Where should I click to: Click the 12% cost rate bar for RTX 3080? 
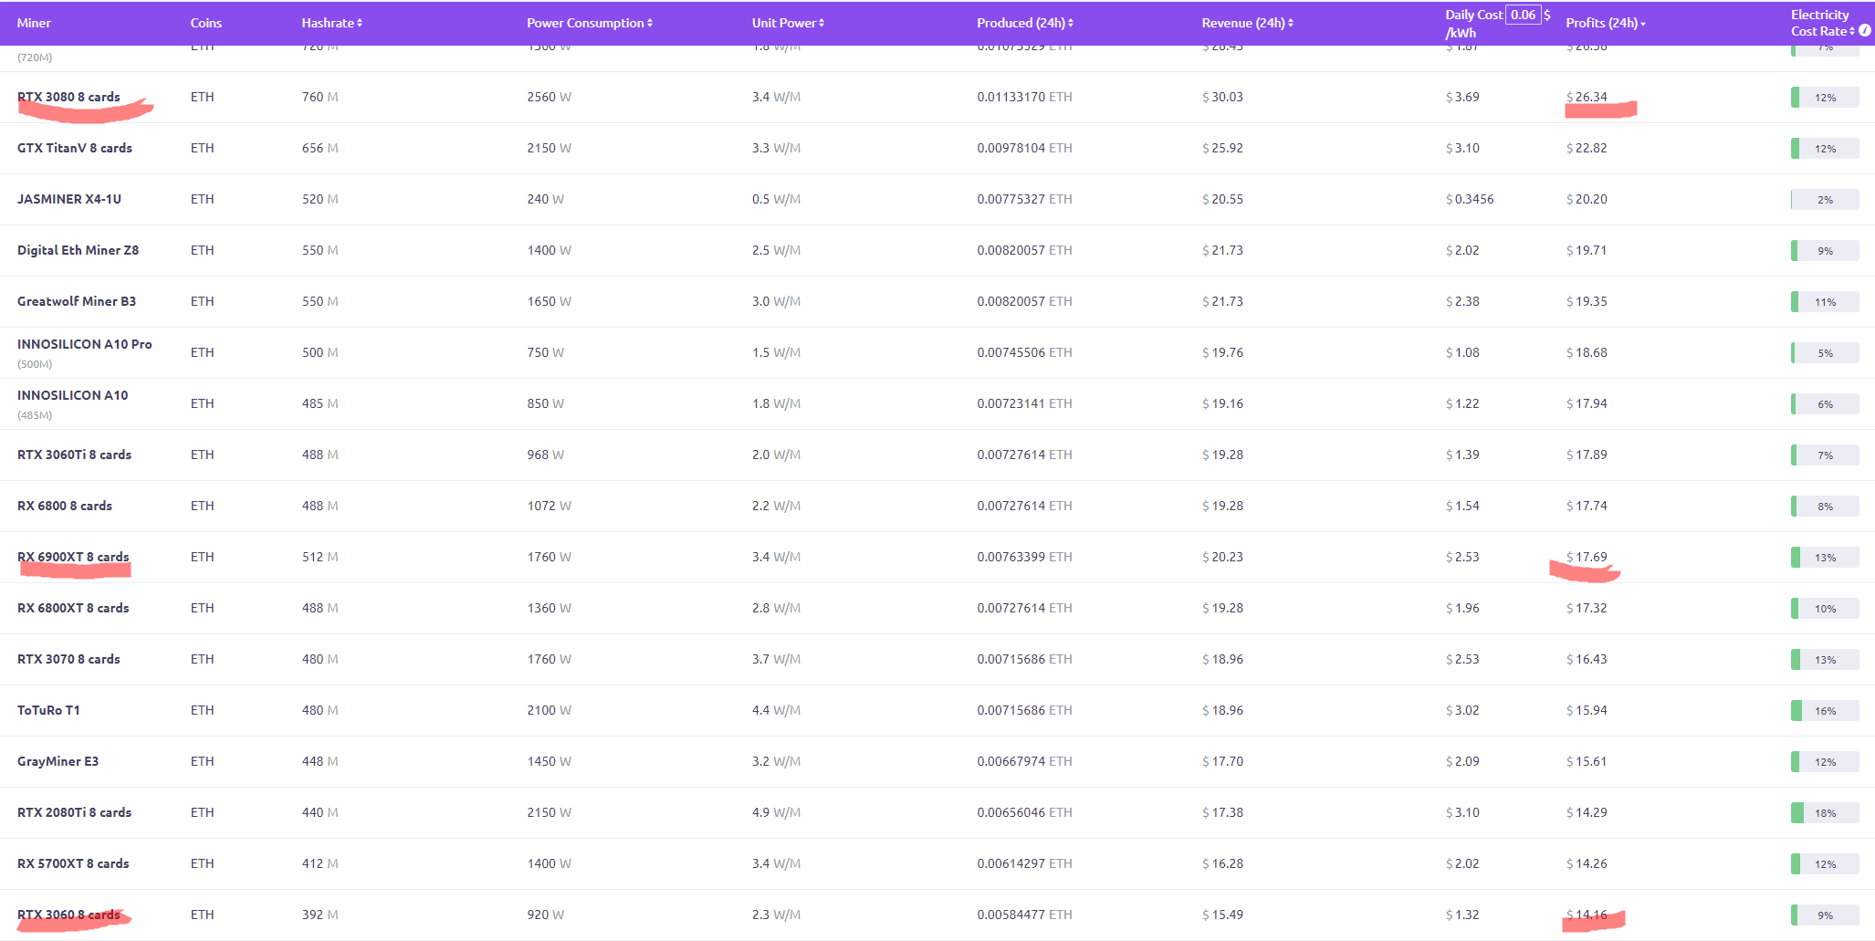tap(1825, 98)
